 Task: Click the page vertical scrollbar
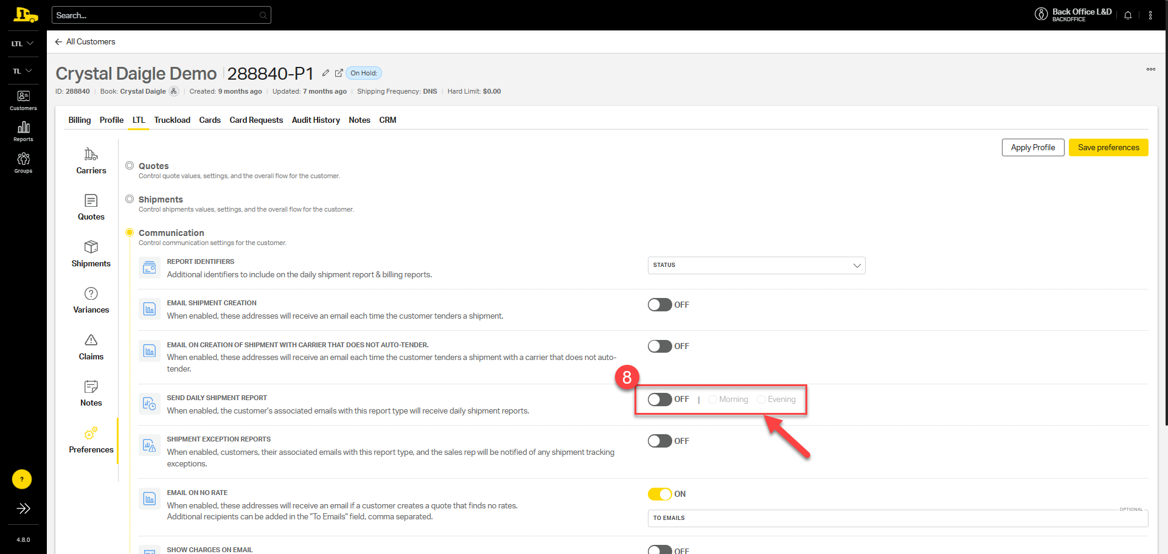tap(1166, 213)
